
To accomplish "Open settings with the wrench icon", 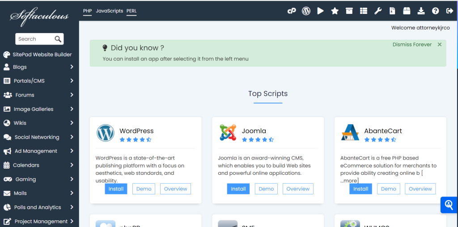I will pos(378,11).
